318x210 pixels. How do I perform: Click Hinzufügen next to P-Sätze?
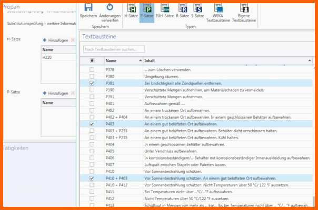(x=56, y=93)
